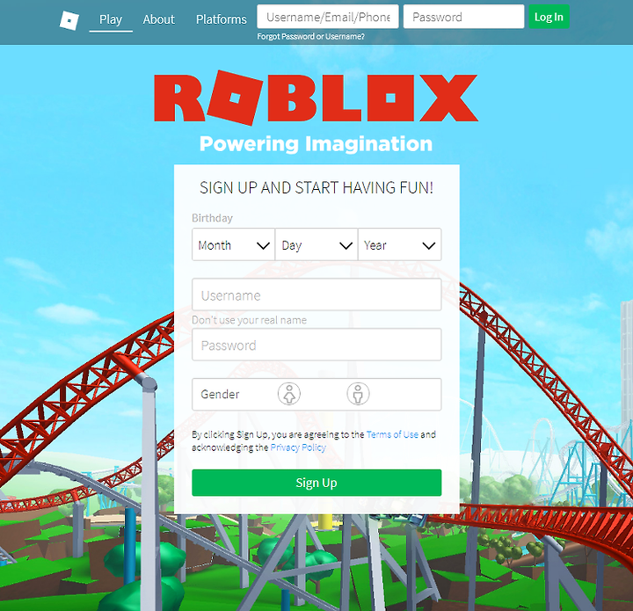Click the Roblox logo icon in navbar
Screen dimensions: 633x611
click(69, 20)
